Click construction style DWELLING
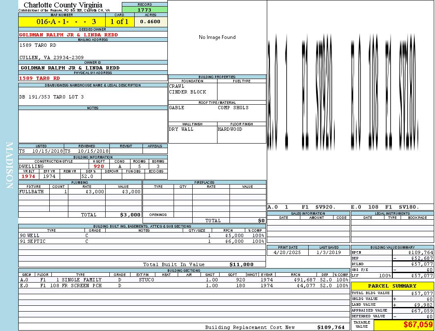This screenshot has width=435, height=331. pos(31,166)
